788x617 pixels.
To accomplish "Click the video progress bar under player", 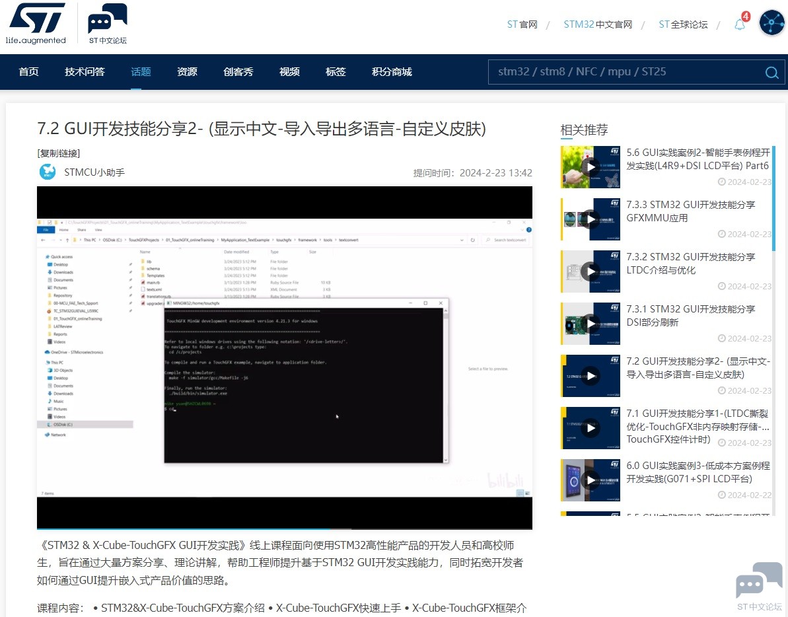I will click(x=285, y=528).
